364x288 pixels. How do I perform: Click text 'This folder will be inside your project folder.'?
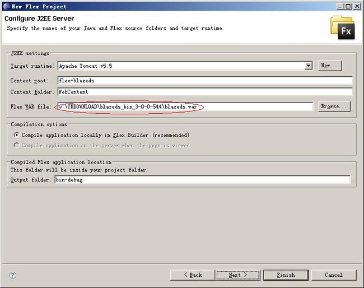point(79,170)
